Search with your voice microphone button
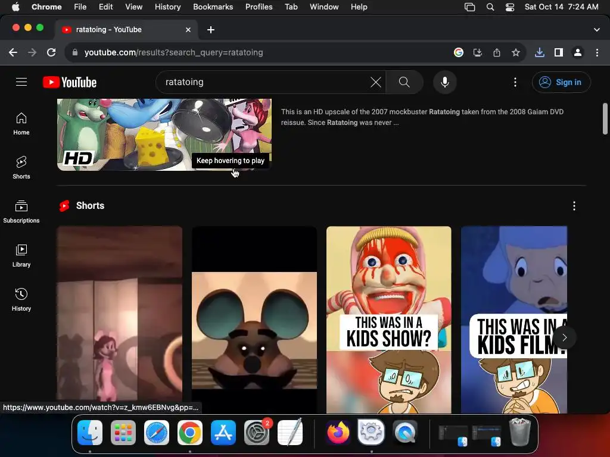The height and width of the screenshot is (457, 610). click(x=444, y=82)
